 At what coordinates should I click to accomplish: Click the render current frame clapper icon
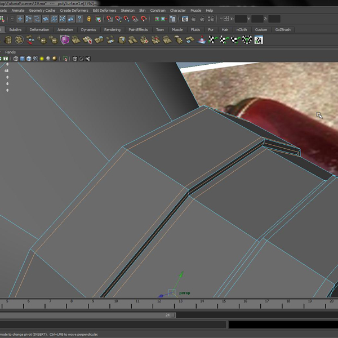[x=194, y=19]
